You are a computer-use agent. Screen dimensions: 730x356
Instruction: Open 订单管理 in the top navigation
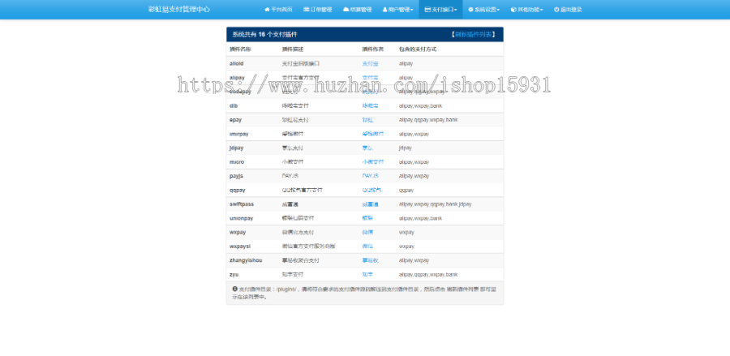[x=317, y=9]
